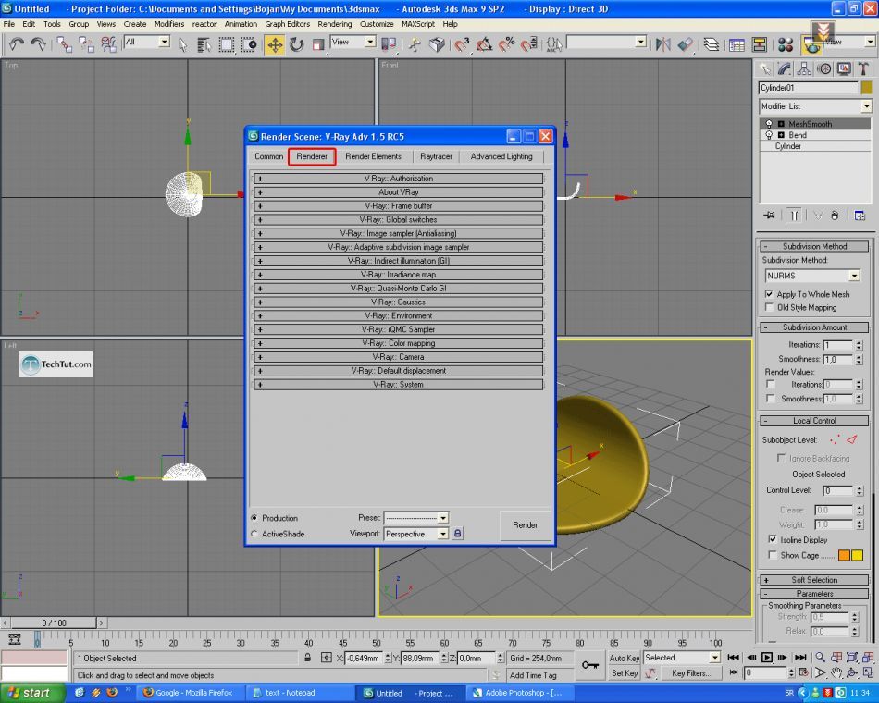Click the Lock Viewport icon in Render dialog
Viewport: 879px width, 703px height.
(x=457, y=533)
